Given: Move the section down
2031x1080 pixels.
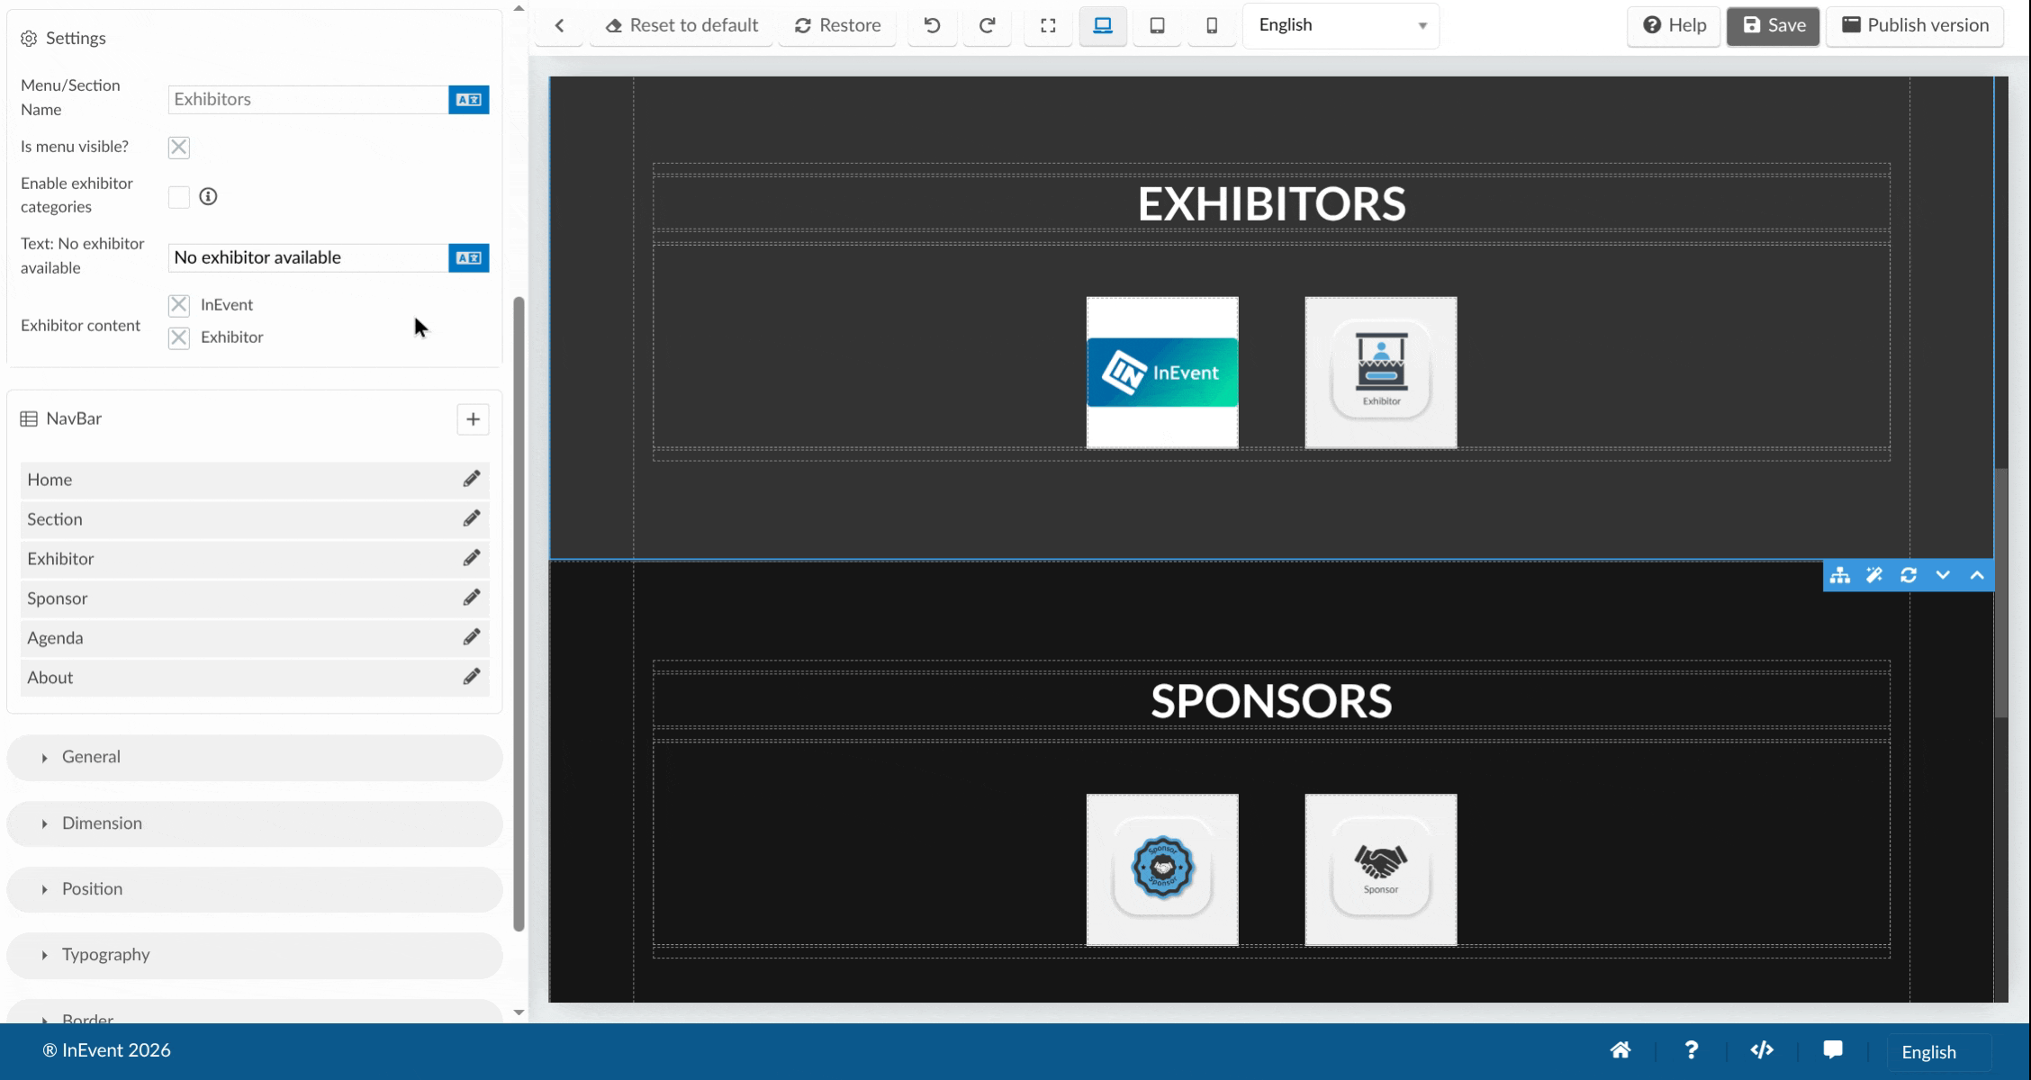Looking at the screenshot, I should (x=1943, y=575).
